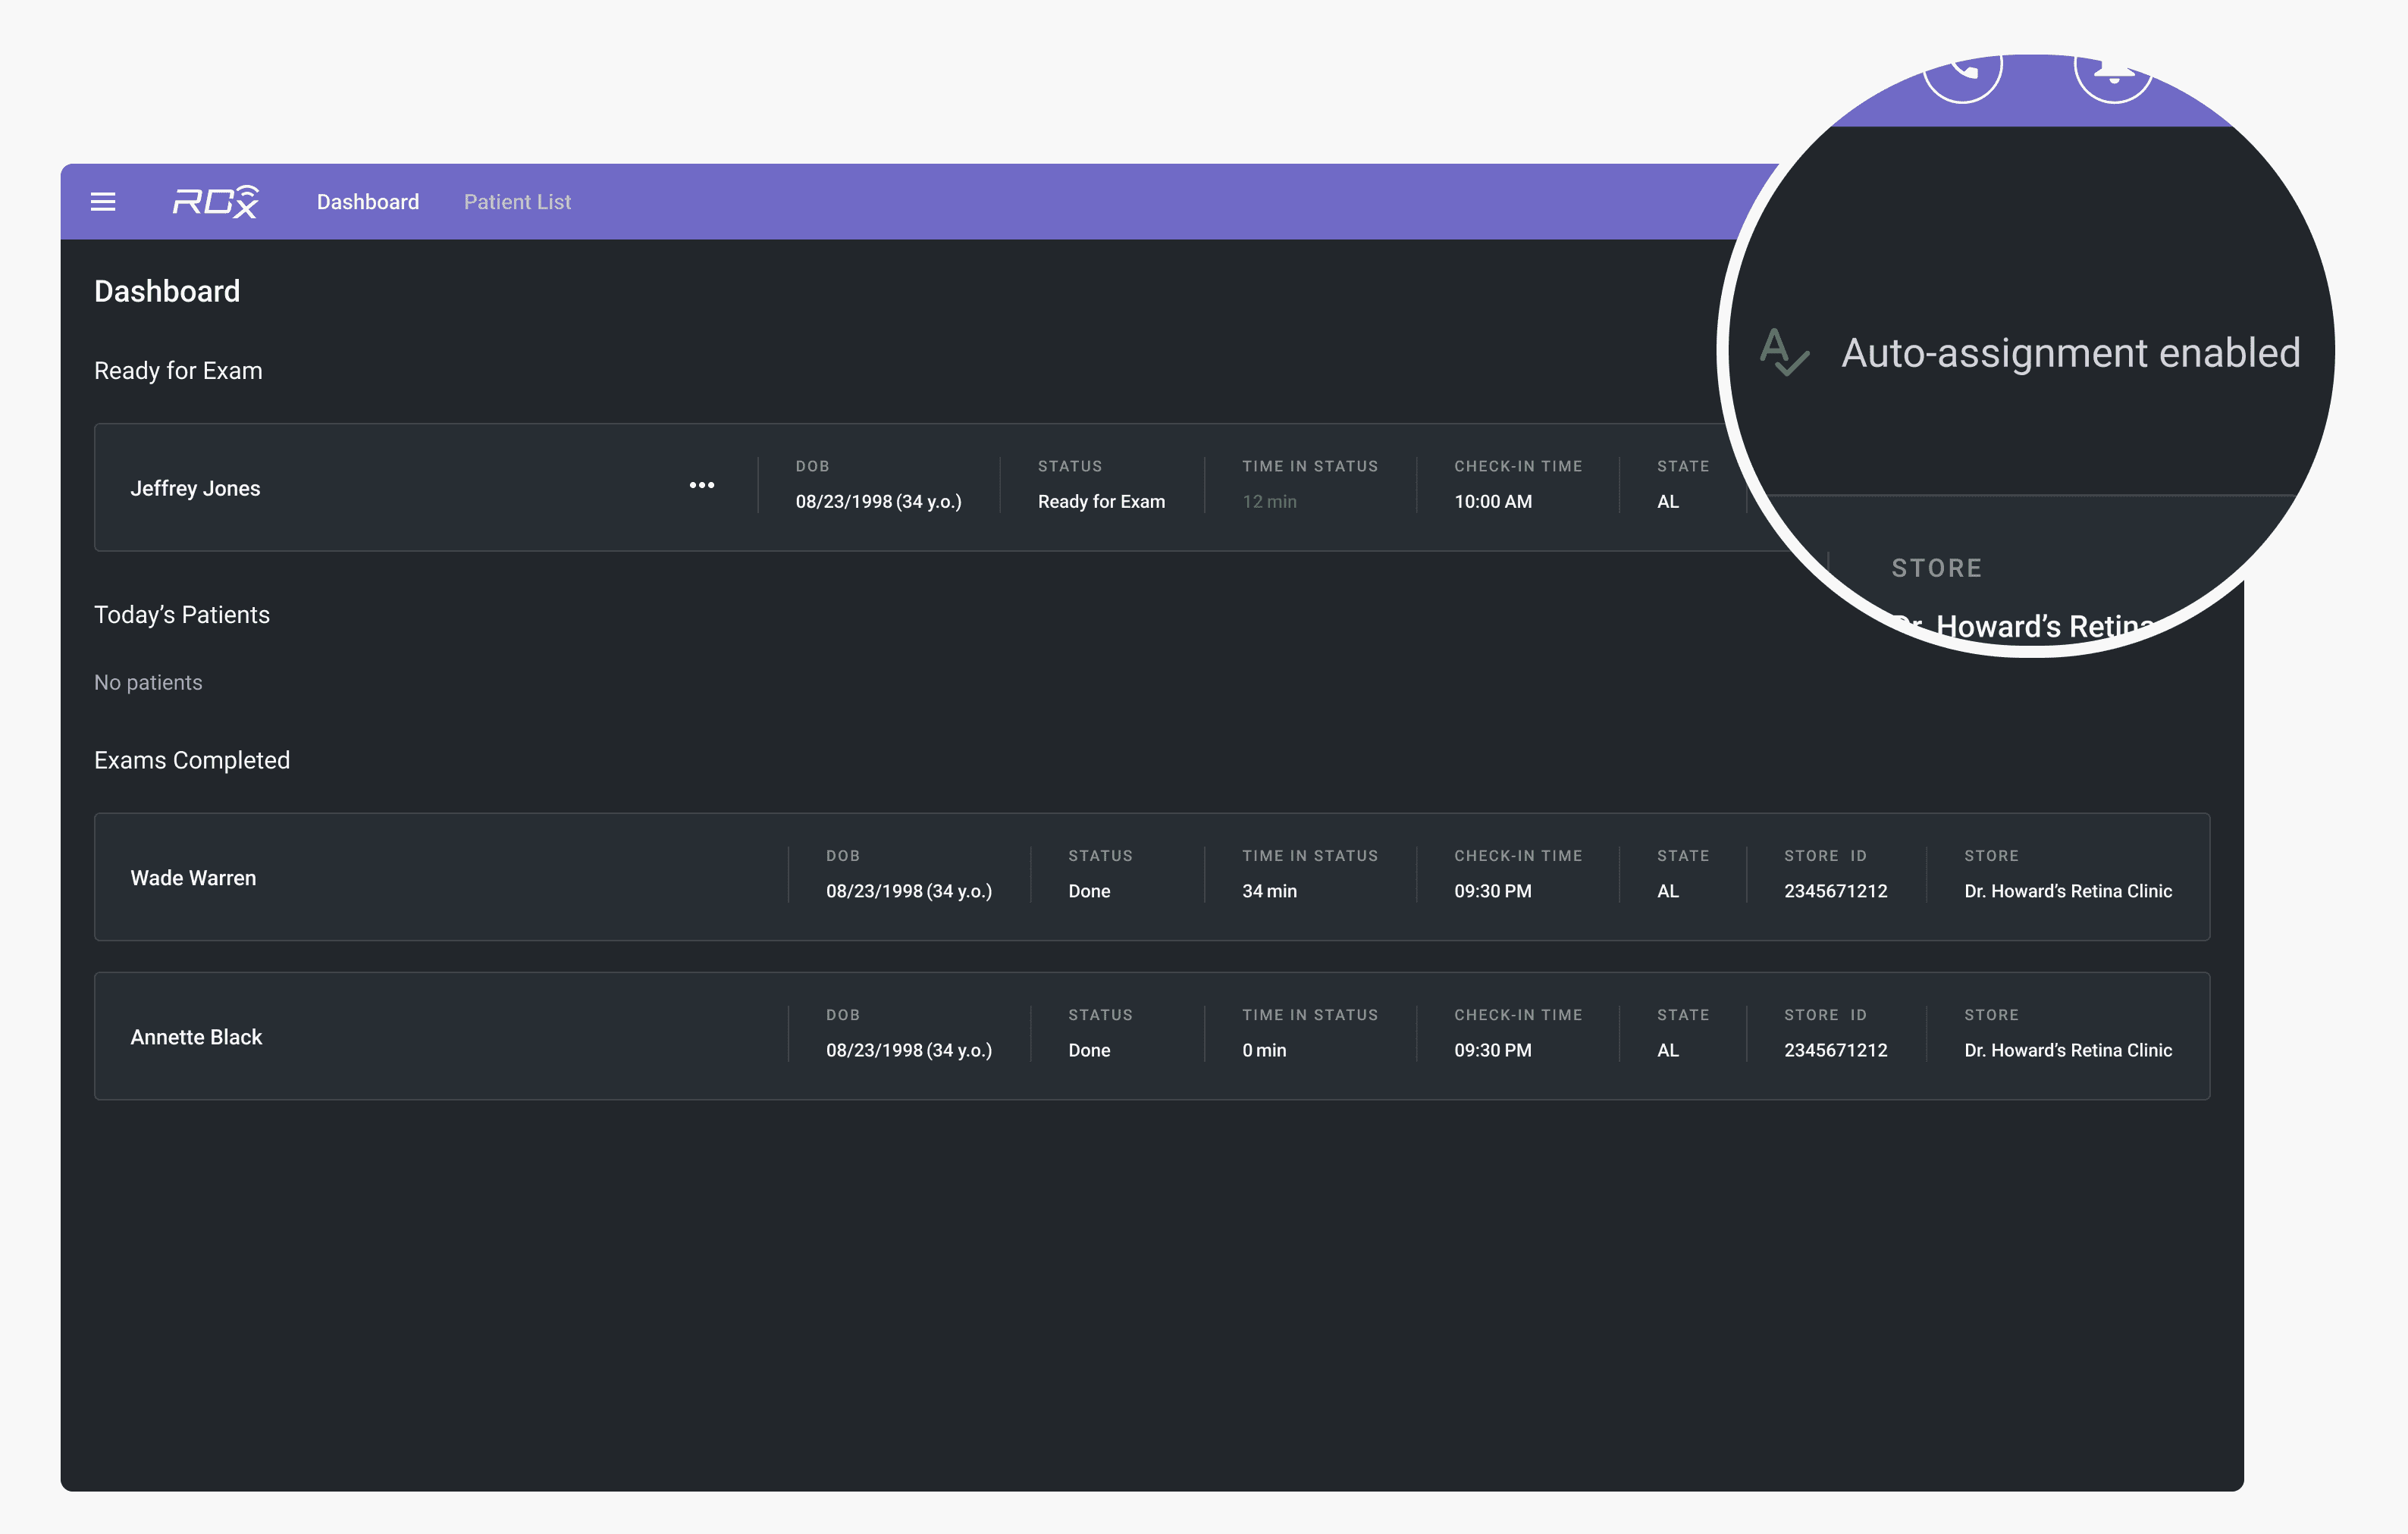The width and height of the screenshot is (2408, 1534).
Task: Open Wade Warren's completed exam
Action: (x=193, y=878)
